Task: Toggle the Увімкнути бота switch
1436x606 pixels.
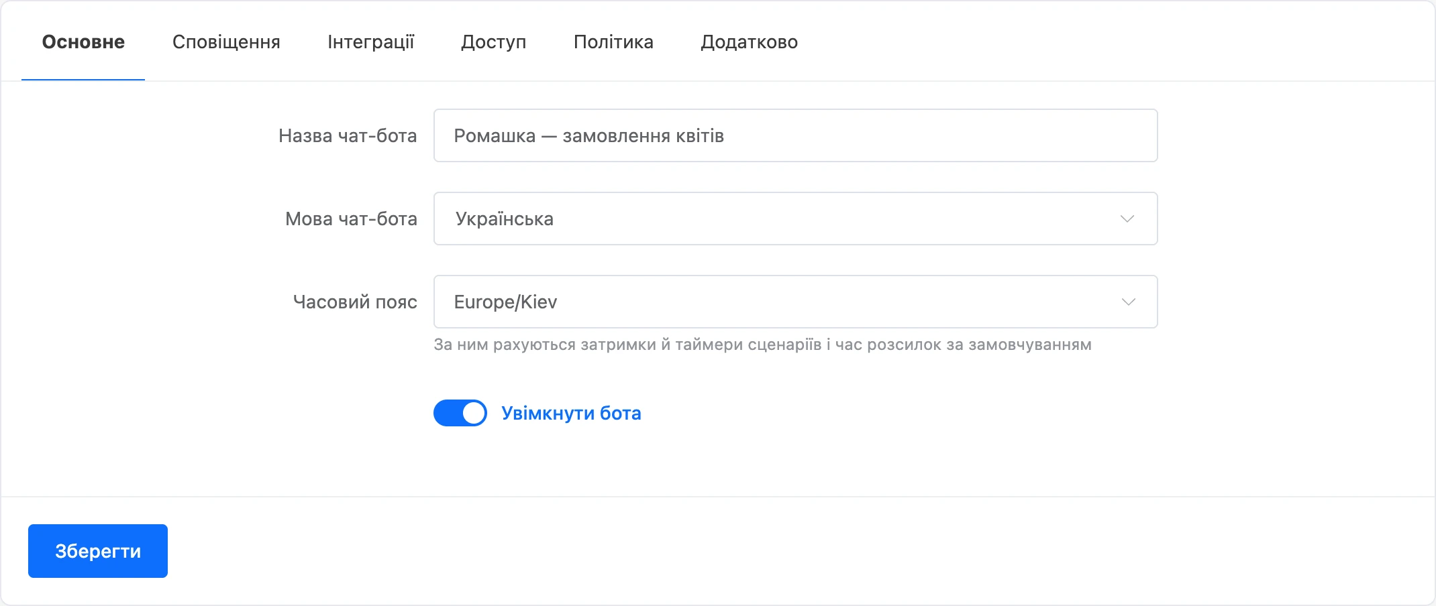Action: pyautogui.click(x=460, y=413)
